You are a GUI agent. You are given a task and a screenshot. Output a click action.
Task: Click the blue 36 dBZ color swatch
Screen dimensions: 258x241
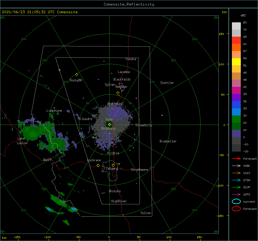[x=236, y=105]
